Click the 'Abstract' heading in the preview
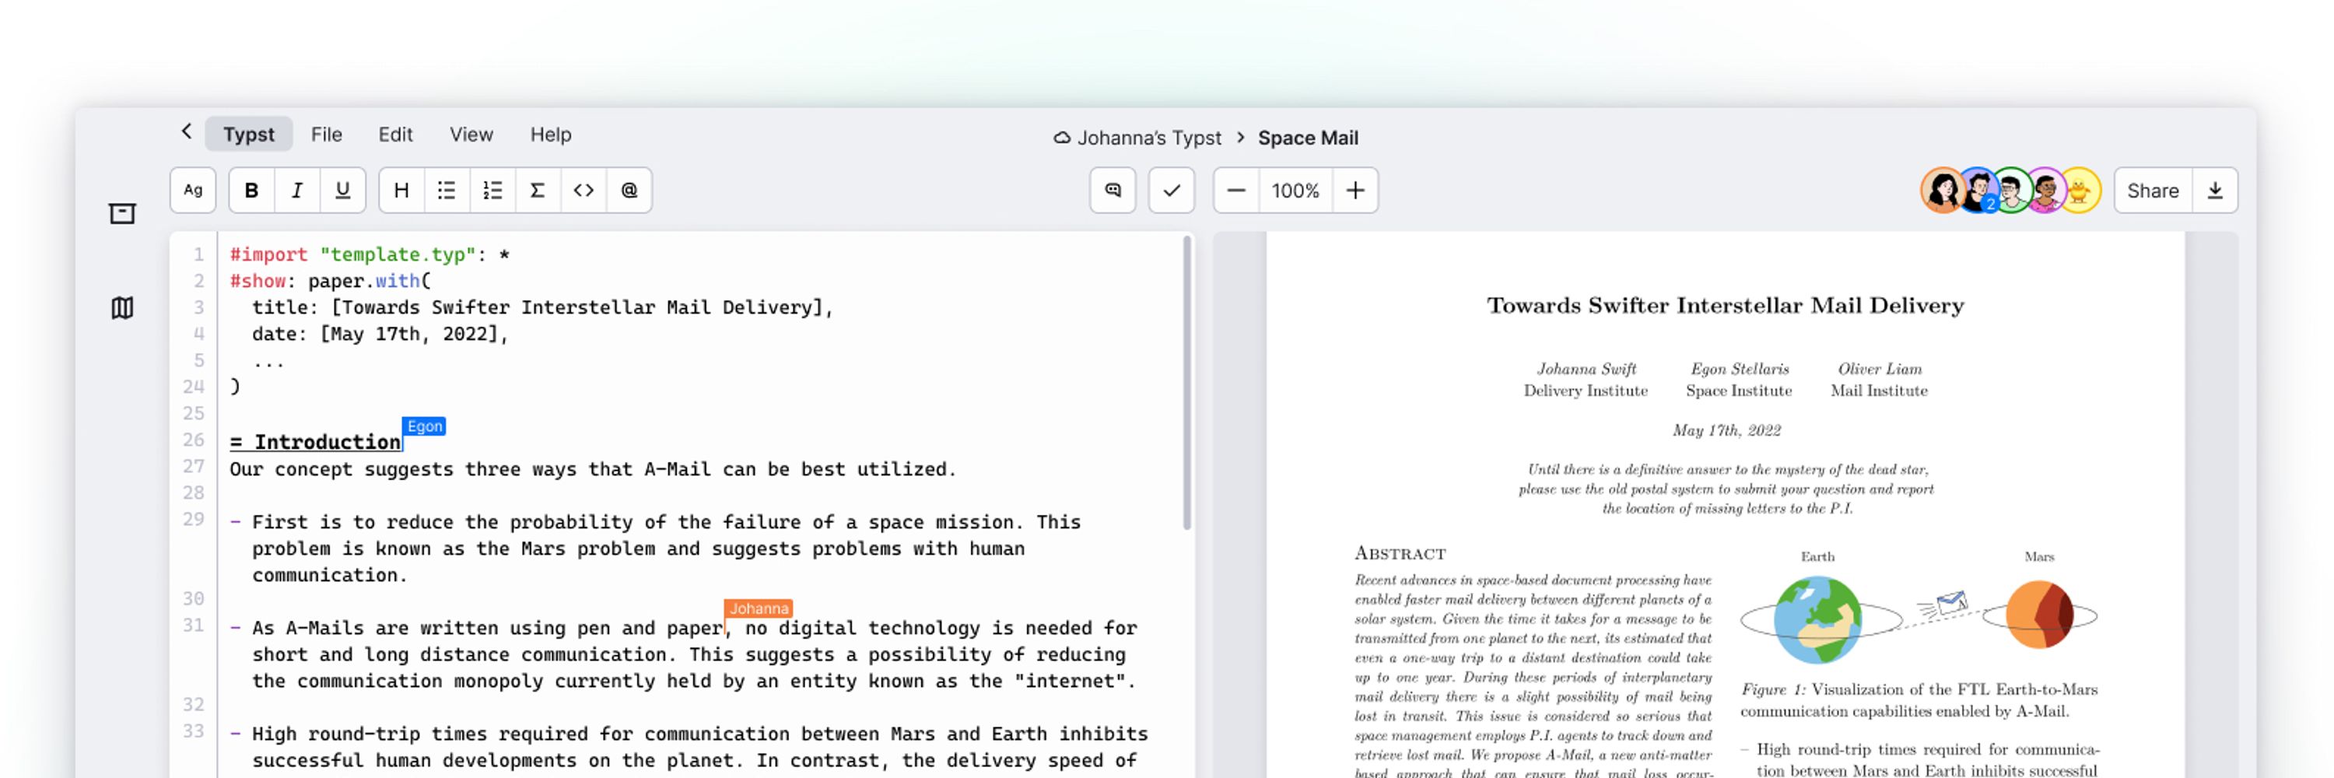Viewport: 2334px width, 778px height. pos(1400,553)
